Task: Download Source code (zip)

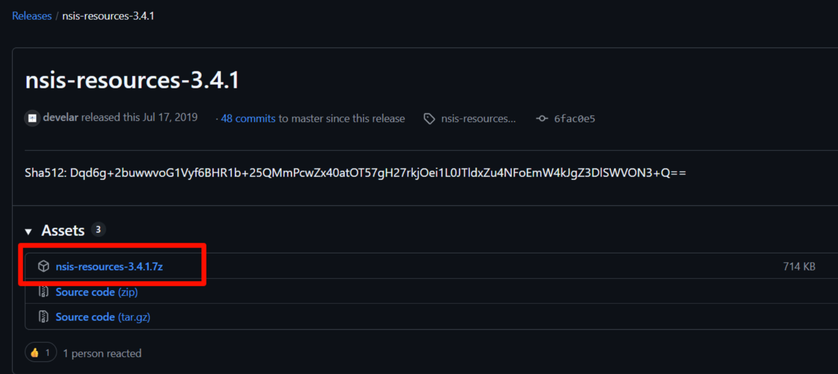Action: [x=96, y=292]
